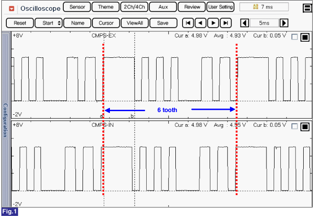Toggle the Cursor mode
314x216 pixels.
[x=106, y=23]
